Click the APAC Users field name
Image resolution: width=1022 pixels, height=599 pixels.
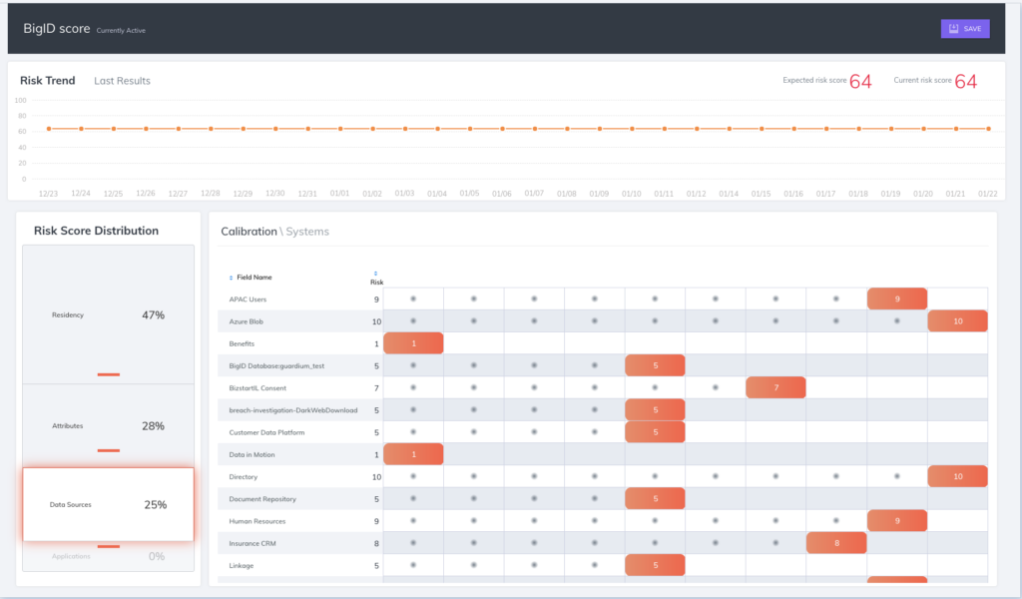[x=248, y=299]
